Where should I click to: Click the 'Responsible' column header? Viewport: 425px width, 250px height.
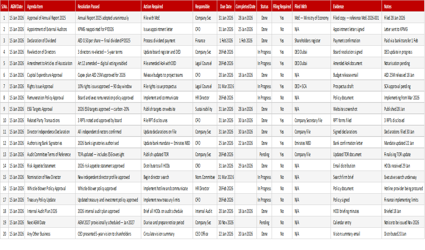click(205, 6)
